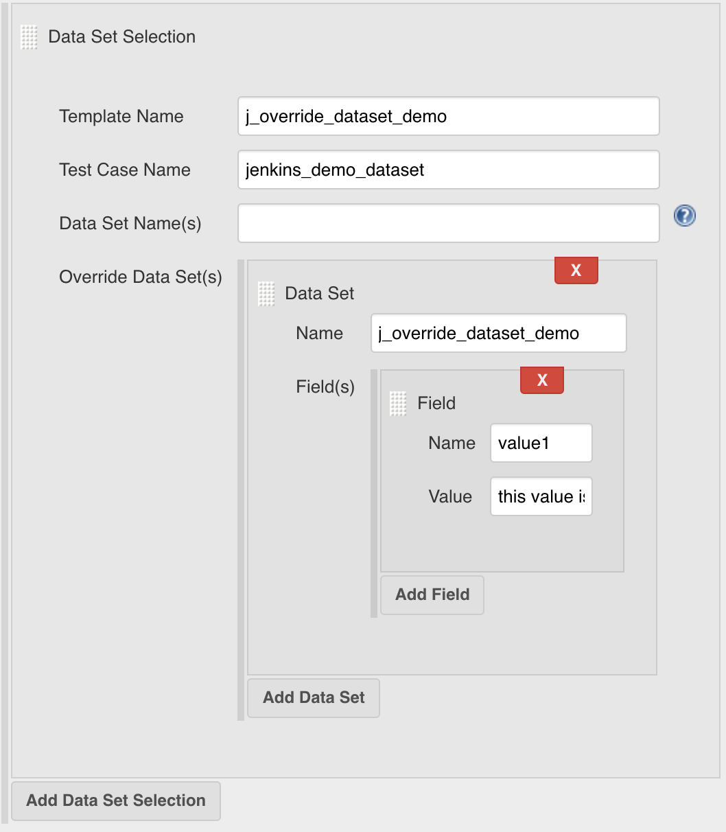Delete the j_override_dataset_demo data set
The image size is (726, 832).
[575, 270]
